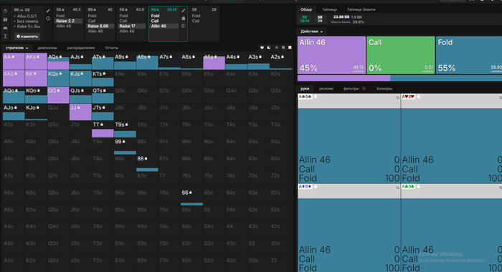This screenshot has height=272, width=502.
Task: Click pencil icon in active BB 39.14 node
Action: 184,11
